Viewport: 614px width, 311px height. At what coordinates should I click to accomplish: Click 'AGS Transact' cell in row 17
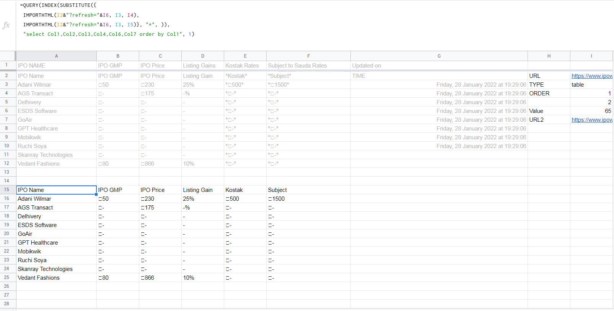(56, 208)
